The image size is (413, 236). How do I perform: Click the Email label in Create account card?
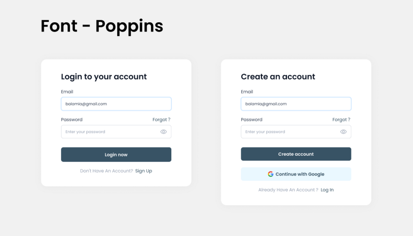point(247,92)
